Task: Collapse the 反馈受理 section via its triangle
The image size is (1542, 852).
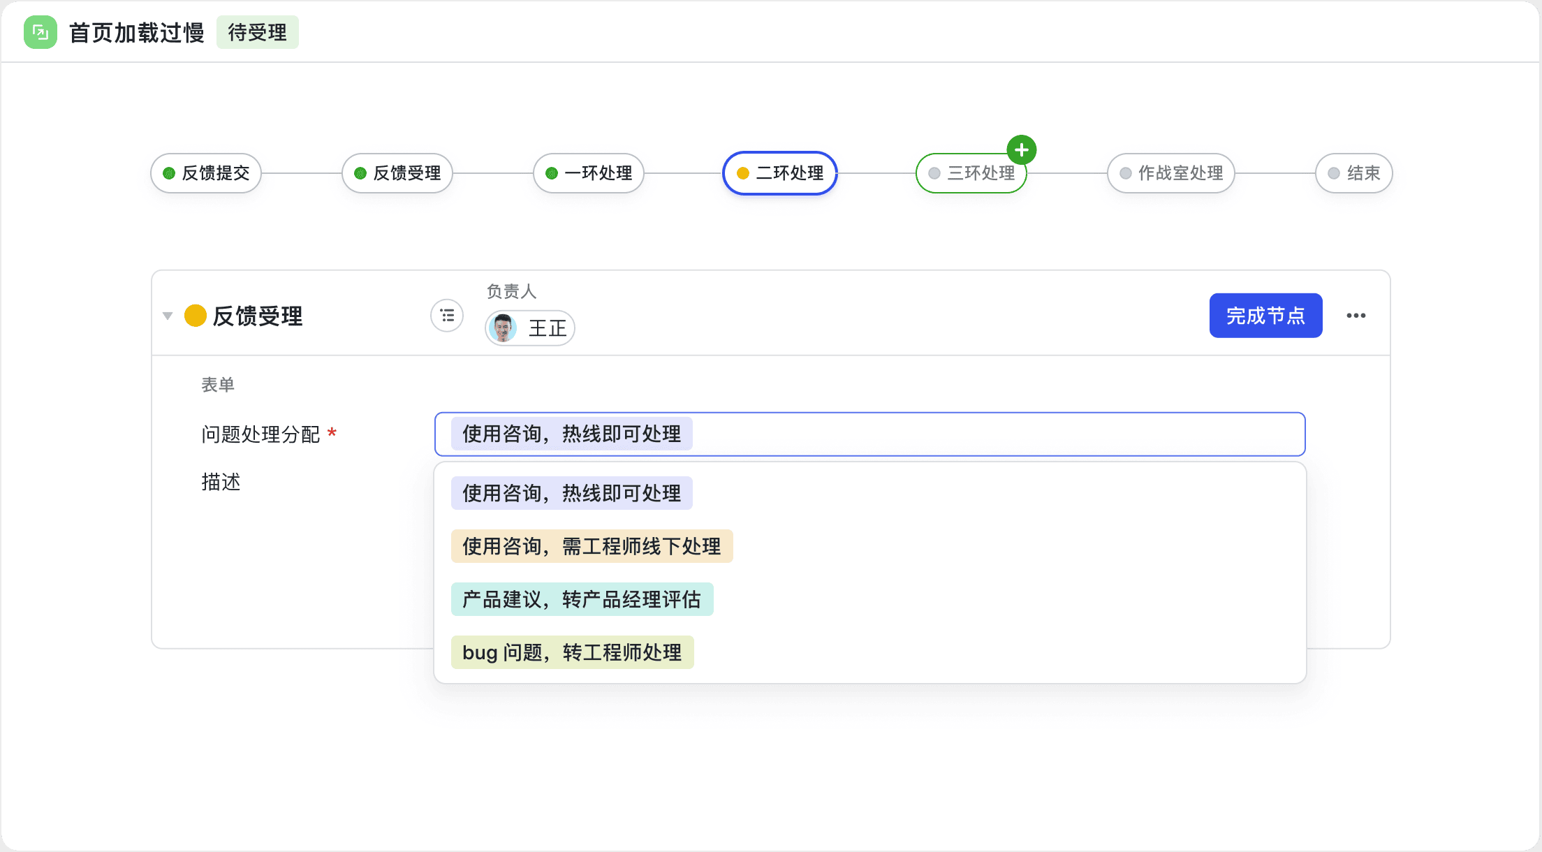Action: coord(168,316)
